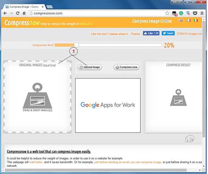Click the vertical page scrollbar

pos(204,79)
